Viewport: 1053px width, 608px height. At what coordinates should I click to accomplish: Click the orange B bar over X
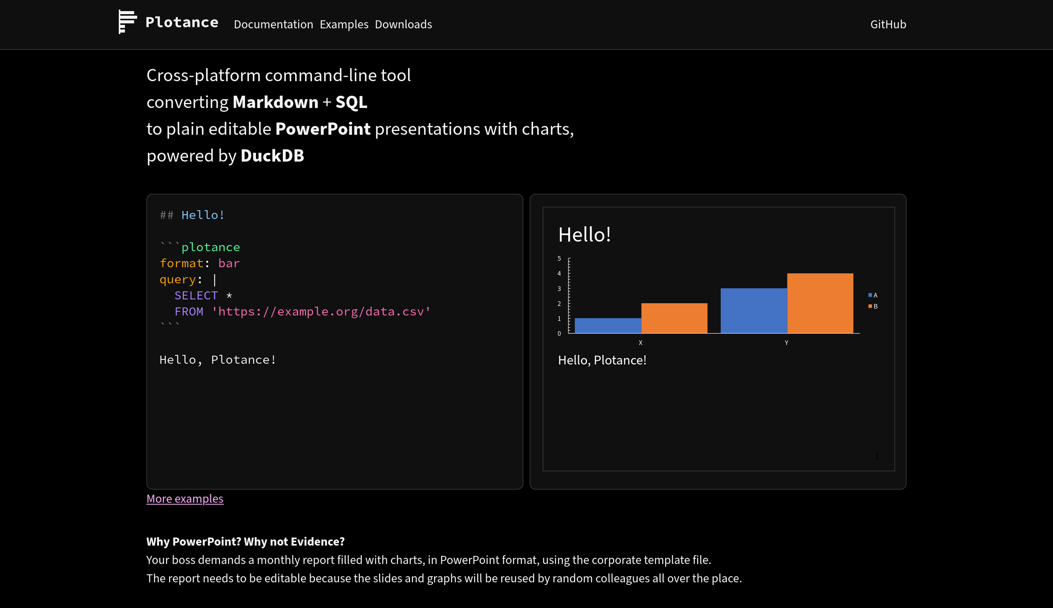(x=674, y=318)
